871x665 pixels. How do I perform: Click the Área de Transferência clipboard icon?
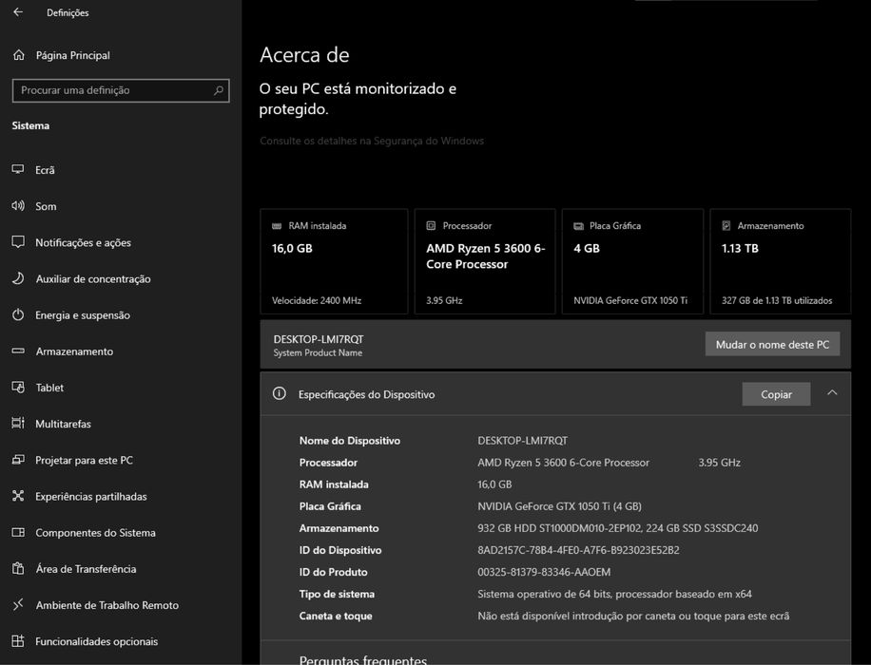point(18,568)
